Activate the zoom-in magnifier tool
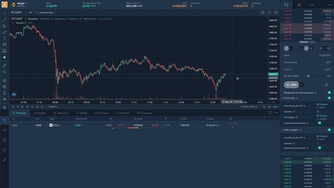334x188 pixels. tap(5, 72)
